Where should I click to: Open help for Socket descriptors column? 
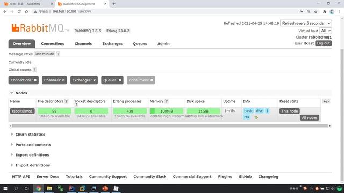(x=76, y=105)
